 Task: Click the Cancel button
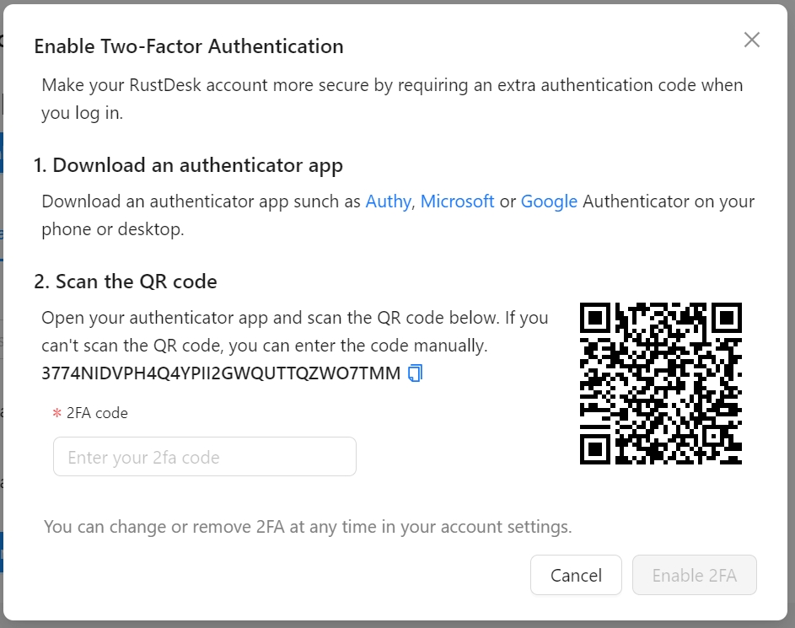click(576, 575)
